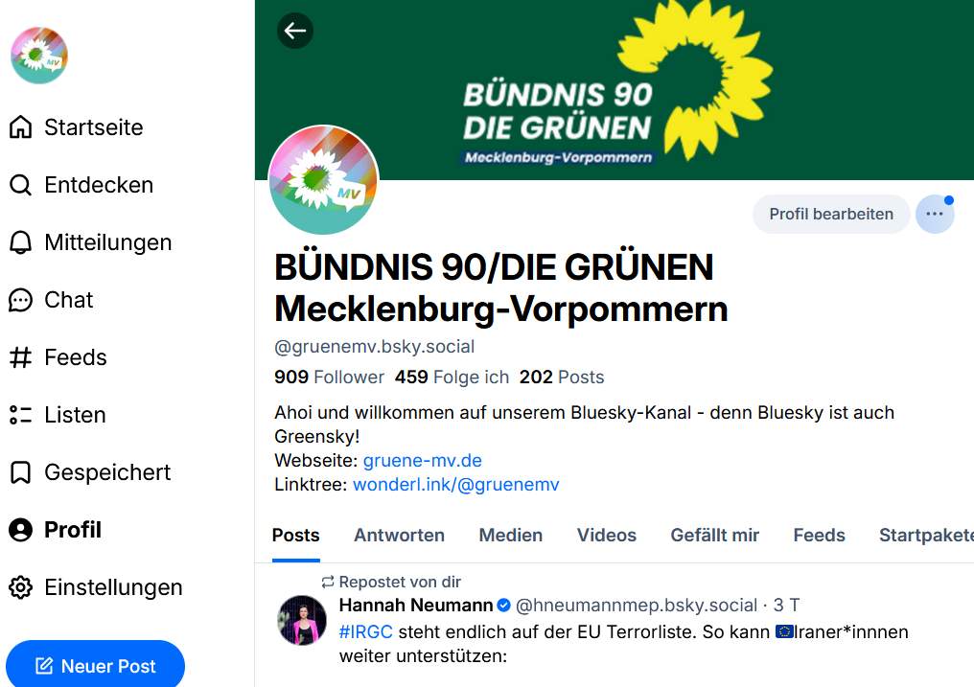The image size is (974, 687).
Task: Click the Listen icon
Action: pyautogui.click(x=20, y=415)
